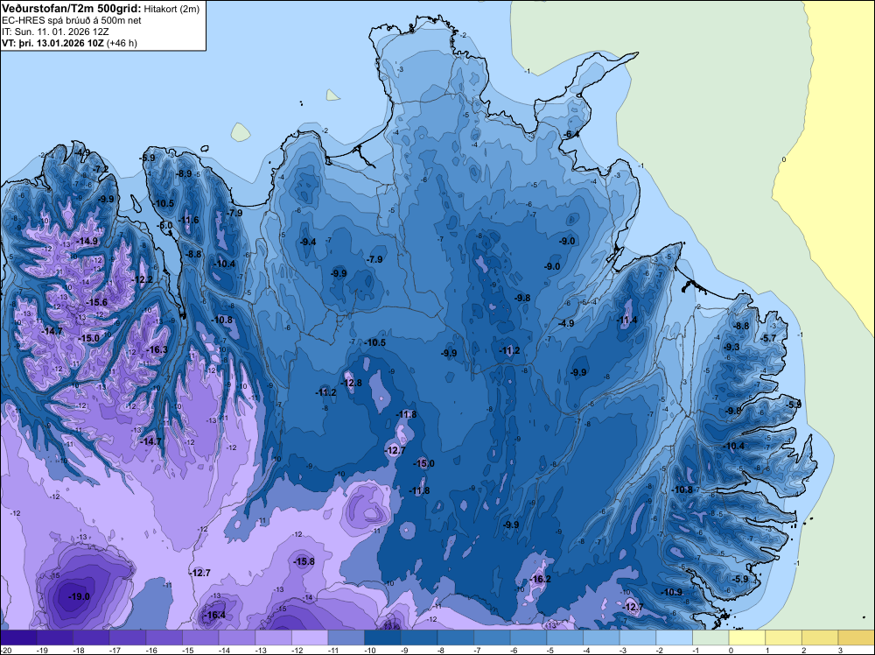Select the dark blue legend swatch labeled -10
Image resolution: width=875 pixels, height=655 pixels.
pos(382,637)
